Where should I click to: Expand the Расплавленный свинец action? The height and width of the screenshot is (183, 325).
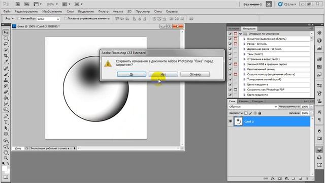(x=244, y=69)
